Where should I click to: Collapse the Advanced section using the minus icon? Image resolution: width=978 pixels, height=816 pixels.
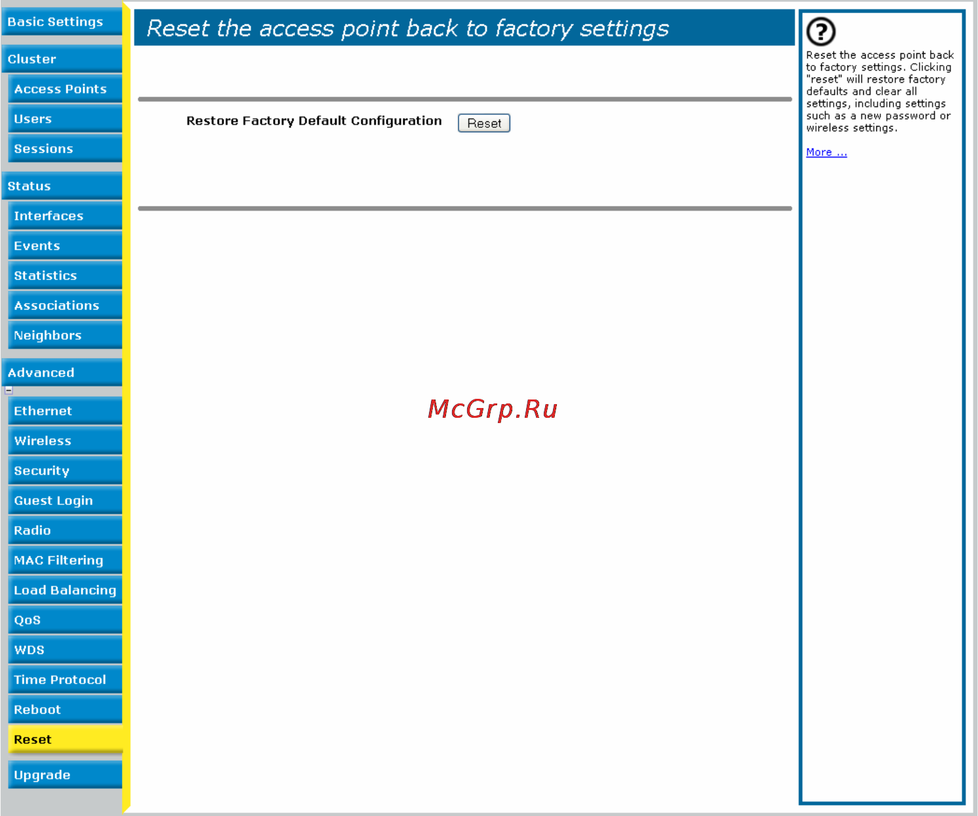pos(9,390)
